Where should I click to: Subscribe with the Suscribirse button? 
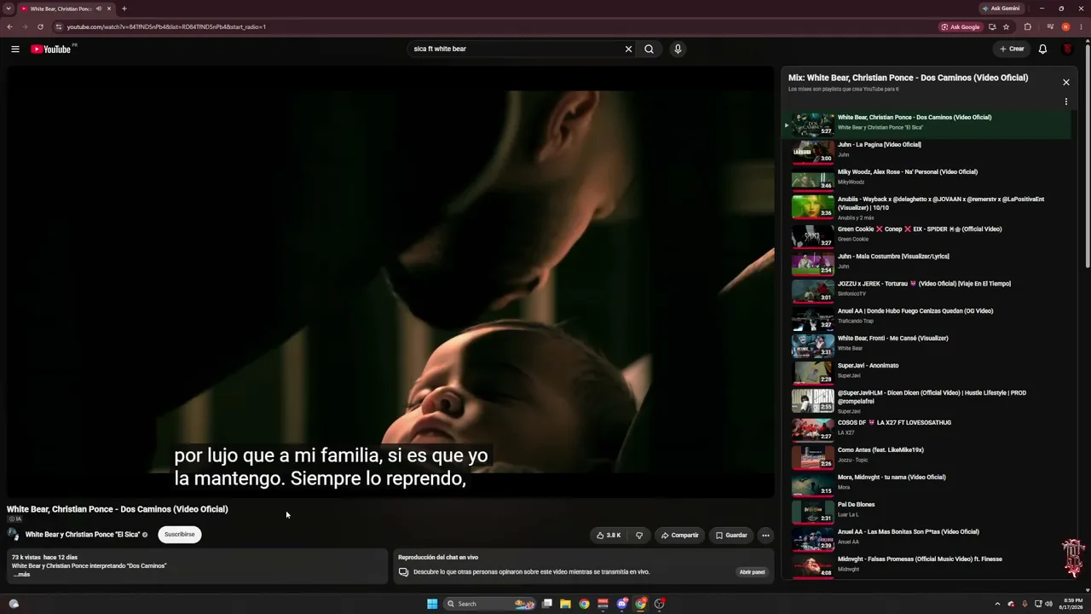(180, 535)
